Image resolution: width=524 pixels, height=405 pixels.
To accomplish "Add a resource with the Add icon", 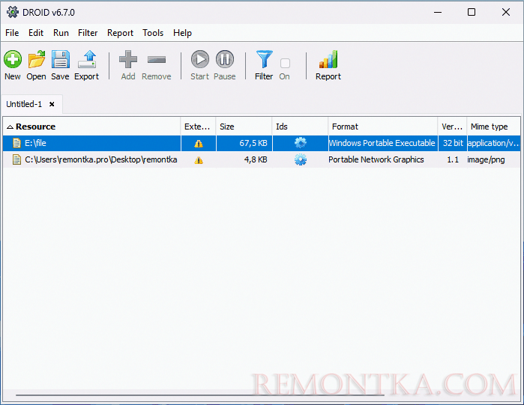I will click(x=128, y=59).
